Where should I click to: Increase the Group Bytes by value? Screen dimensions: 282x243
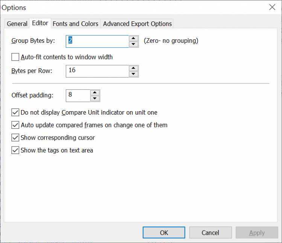pyautogui.click(x=133, y=38)
